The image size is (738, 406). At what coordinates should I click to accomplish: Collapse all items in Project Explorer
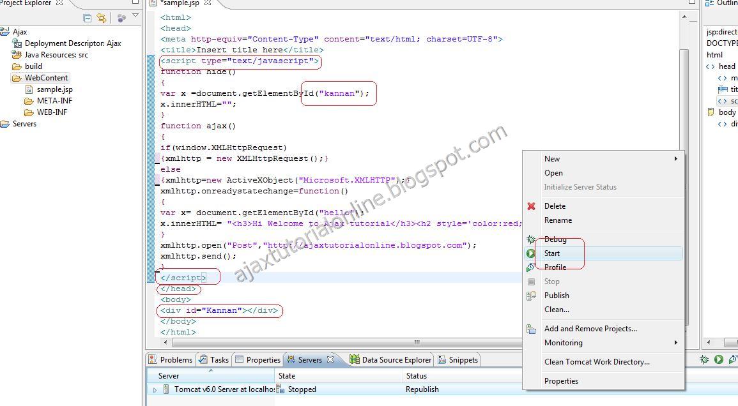(87, 19)
